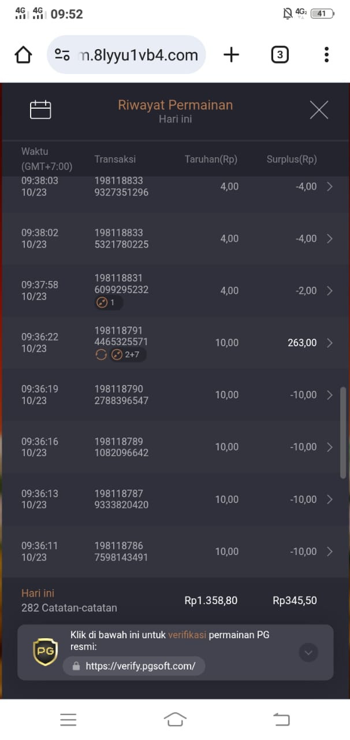Screen dimensions: 350x740
Task: Tap the history list scrollbar thumb
Action: [x=343, y=432]
